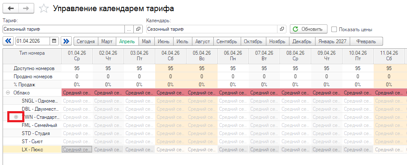Click the 01.04.26 Ср column header
This screenshot has width=407, height=165.
click(x=77, y=56)
